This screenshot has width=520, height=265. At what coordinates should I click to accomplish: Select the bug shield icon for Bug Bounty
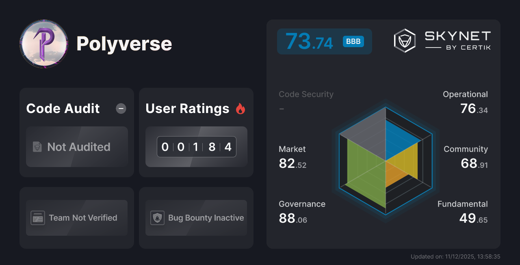(x=158, y=218)
